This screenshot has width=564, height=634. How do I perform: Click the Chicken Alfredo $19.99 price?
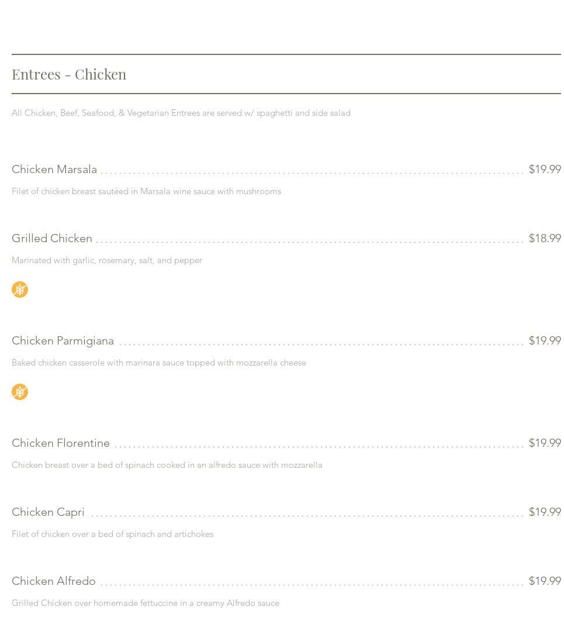point(544,581)
